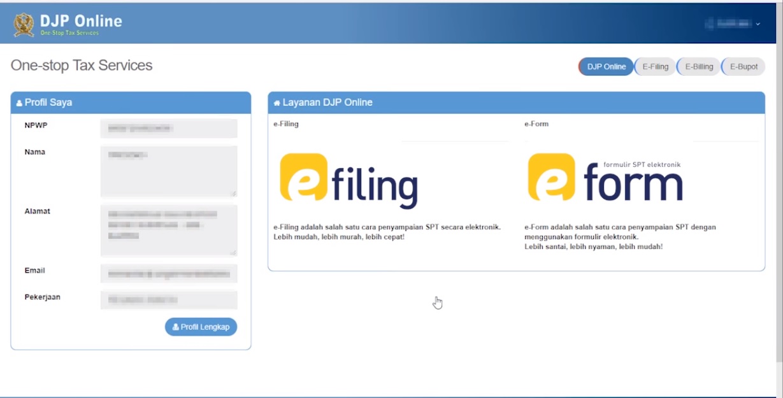Click the user avatar icon at top right
The width and height of the screenshot is (783, 398).
click(x=710, y=24)
